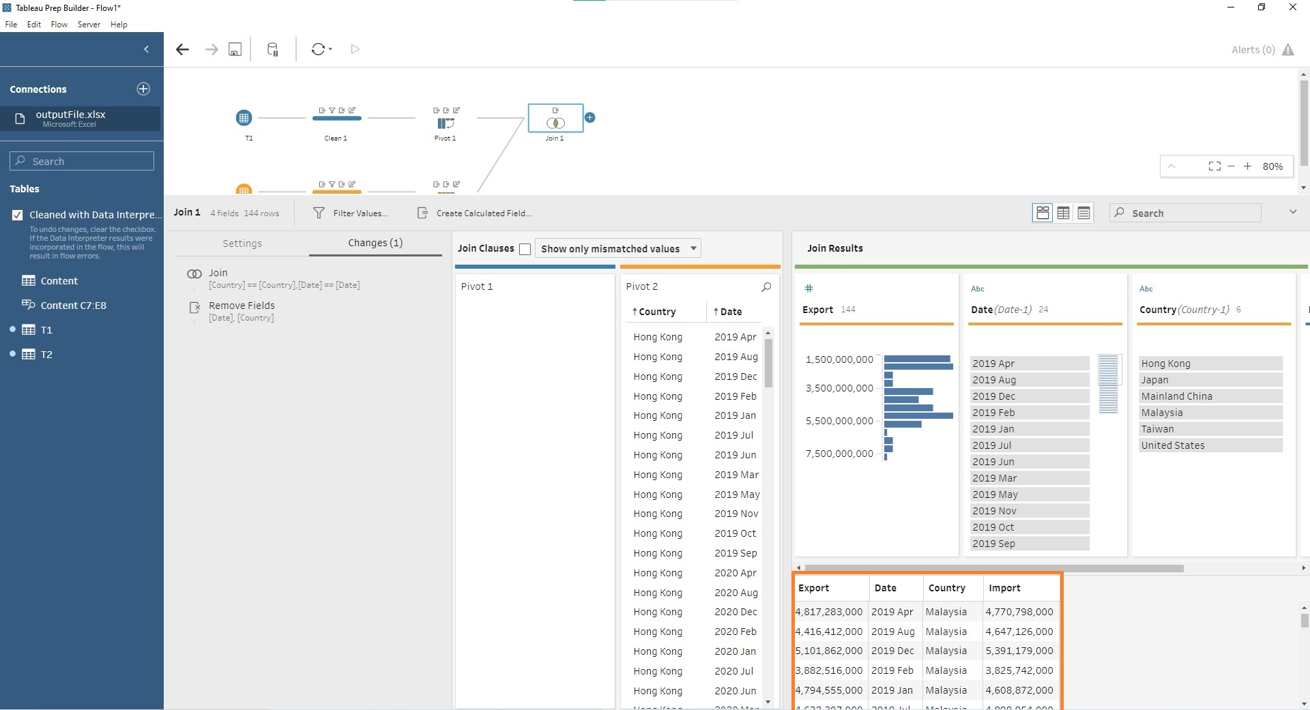The width and height of the screenshot is (1310, 710).
Task: Click the Import column header in data grid
Action: coord(1021,588)
